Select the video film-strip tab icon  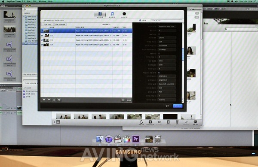tap(100, 14)
